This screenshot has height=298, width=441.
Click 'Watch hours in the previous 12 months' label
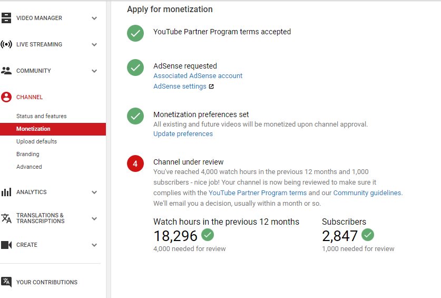[226, 222]
